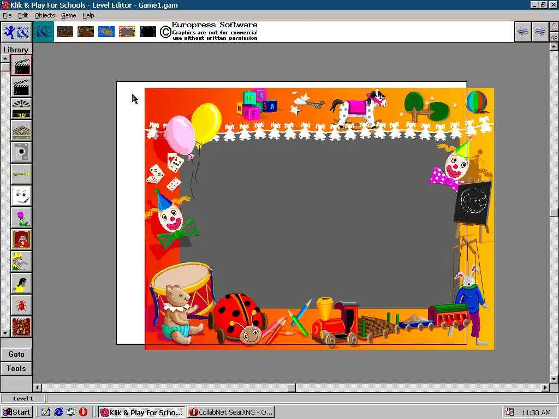The height and width of the screenshot is (419, 559).
Task: Launch Internet Explorer from quick launch
Action: tap(58, 412)
